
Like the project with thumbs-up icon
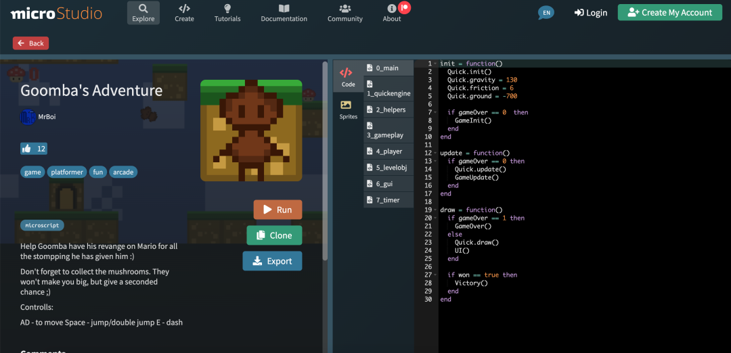[26, 149]
